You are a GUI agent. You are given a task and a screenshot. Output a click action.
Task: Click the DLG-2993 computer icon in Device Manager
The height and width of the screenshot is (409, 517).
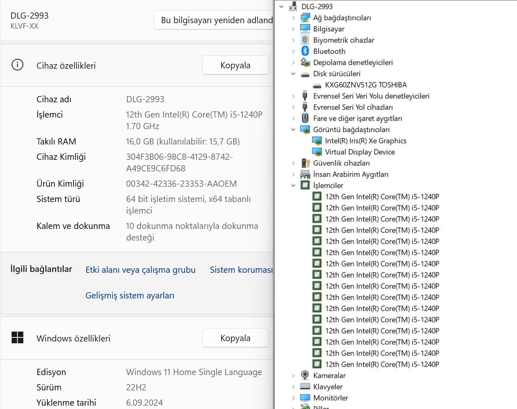click(293, 6)
